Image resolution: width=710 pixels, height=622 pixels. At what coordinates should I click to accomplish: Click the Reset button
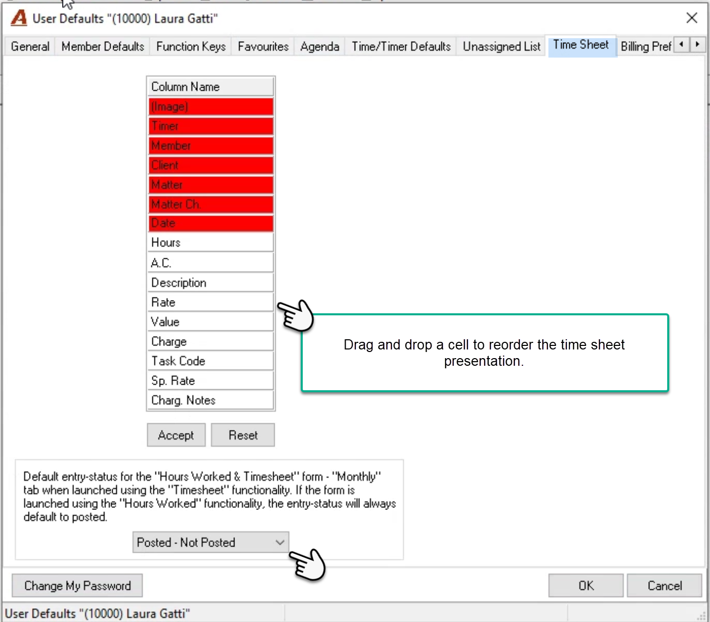pyautogui.click(x=243, y=435)
